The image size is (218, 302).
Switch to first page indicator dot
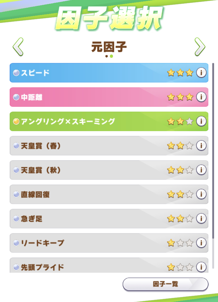pos(107,56)
